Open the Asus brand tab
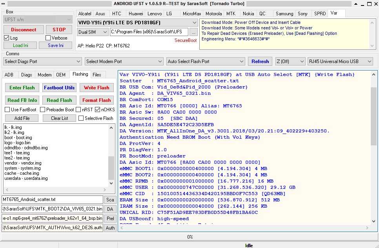 tap(100, 14)
